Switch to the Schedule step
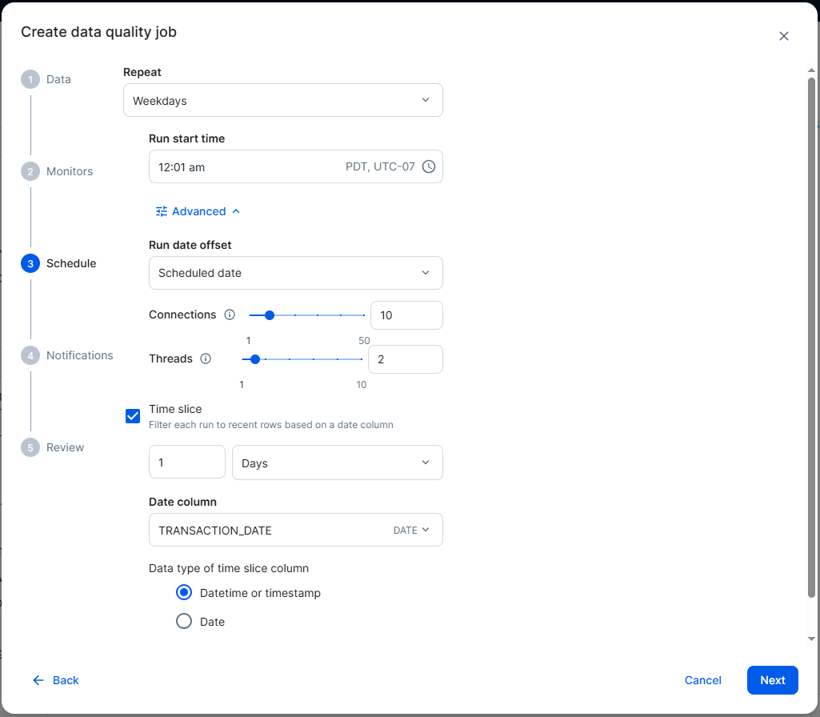The image size is (820, 717). pos(30,263)
